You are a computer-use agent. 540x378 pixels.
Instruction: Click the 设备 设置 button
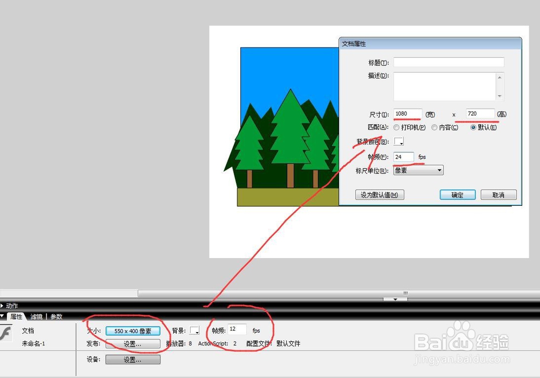133,360
